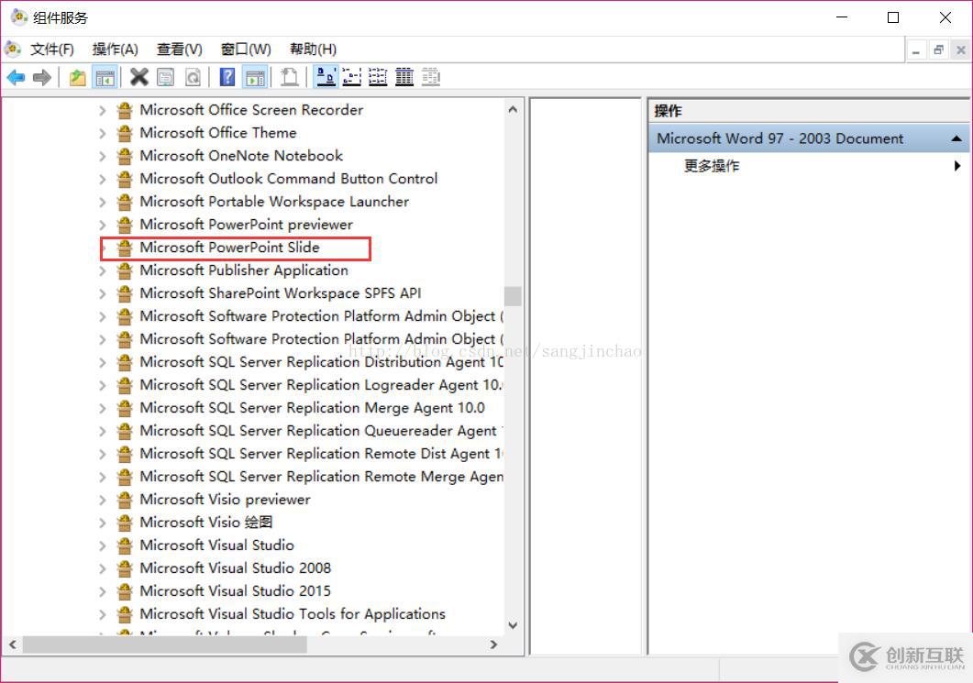Viewport: 973px width, 683px height.
Task: Click the blue Back arrow in toolbar
Action: [x=16, y=78]
